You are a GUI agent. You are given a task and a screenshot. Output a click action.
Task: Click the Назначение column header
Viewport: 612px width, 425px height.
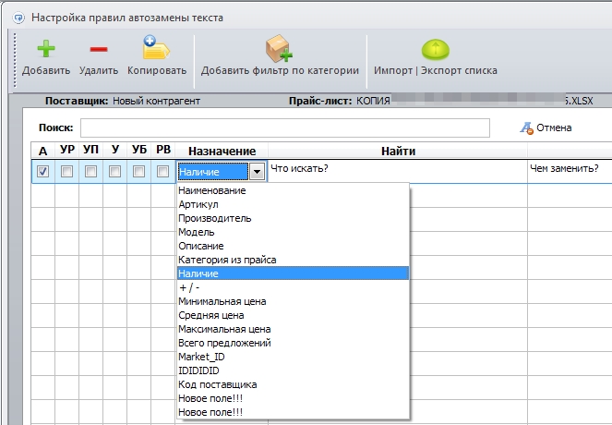[x=222, y=151]
